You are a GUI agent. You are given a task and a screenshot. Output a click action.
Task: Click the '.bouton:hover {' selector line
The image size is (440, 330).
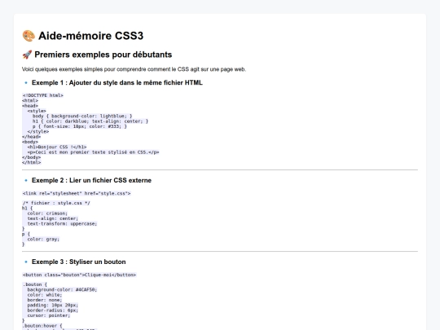(x=42, y=326)
